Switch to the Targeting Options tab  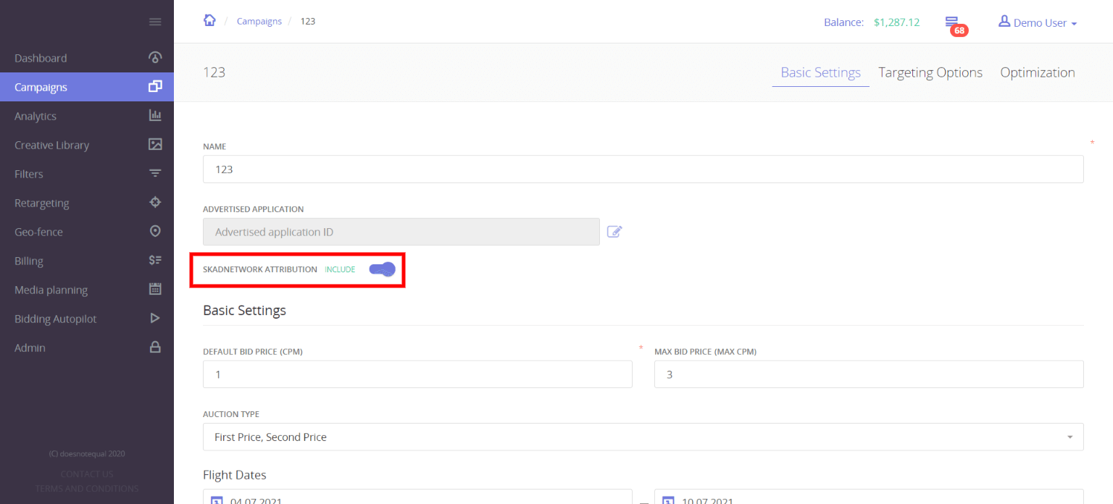pyautogui.click(x=930, y=72)
